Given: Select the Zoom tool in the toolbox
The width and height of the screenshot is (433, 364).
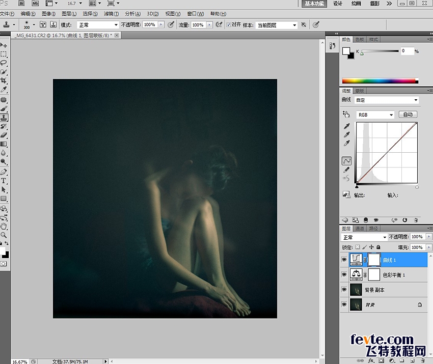Looking at the screenshot, I should (x=4, y=235).
